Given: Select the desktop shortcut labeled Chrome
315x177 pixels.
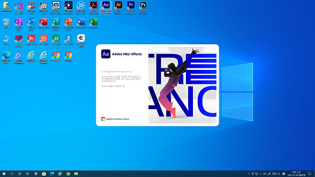Looking at the screenshot, I should 69,56.
